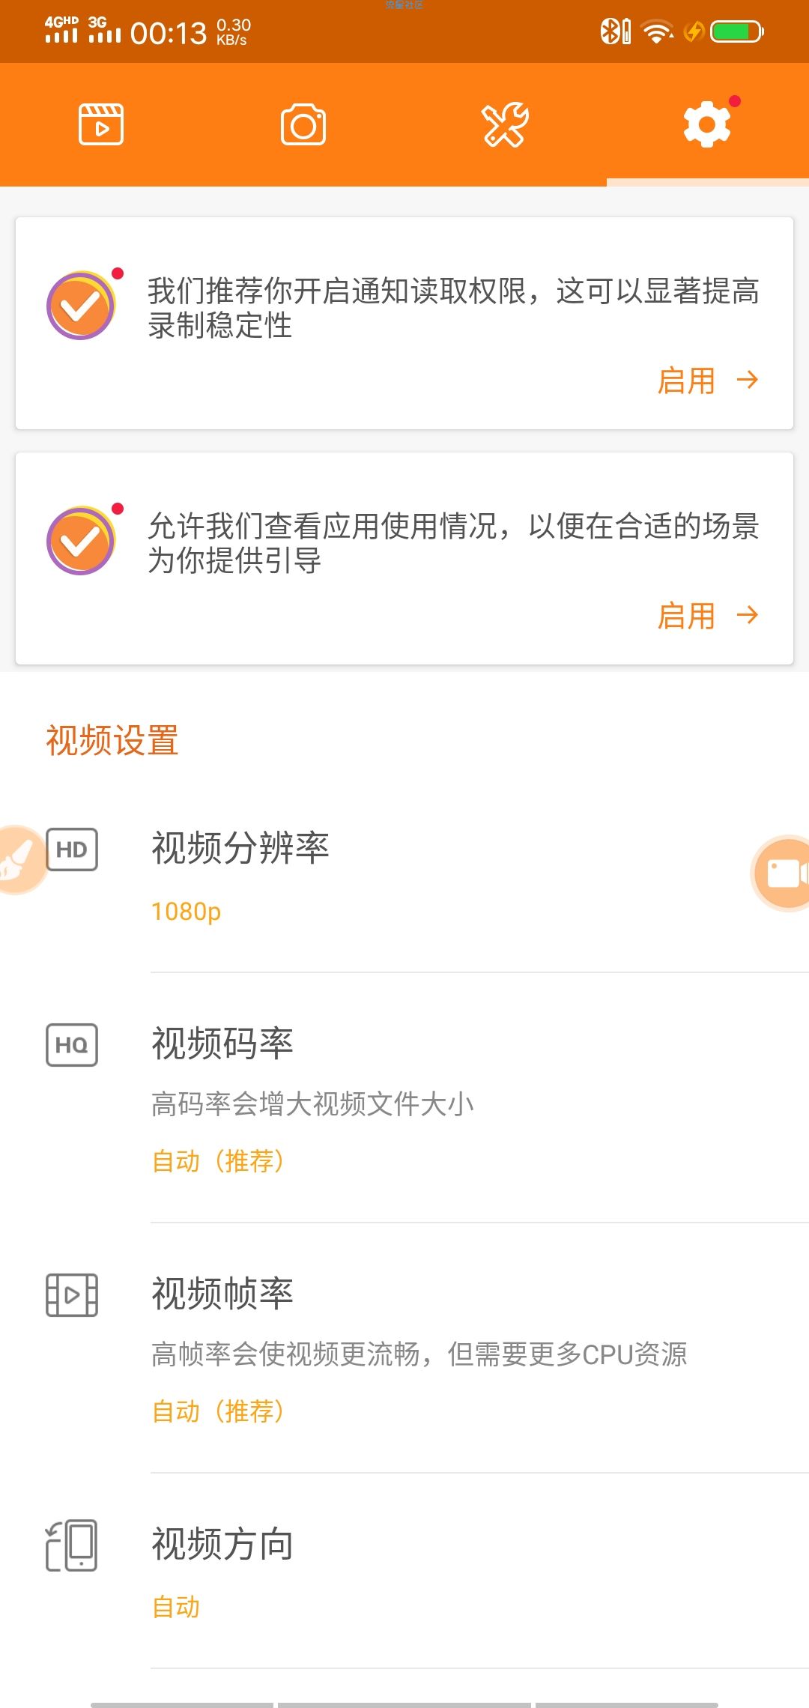Click the HD video resolution icon
The width and height of the screenshot is (809, 1708).
(72, 850)
